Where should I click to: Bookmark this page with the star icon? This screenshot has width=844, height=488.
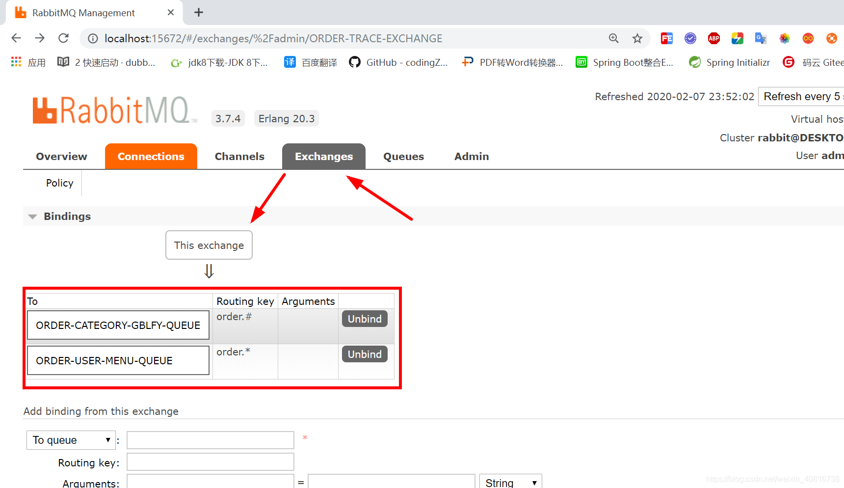637,38
